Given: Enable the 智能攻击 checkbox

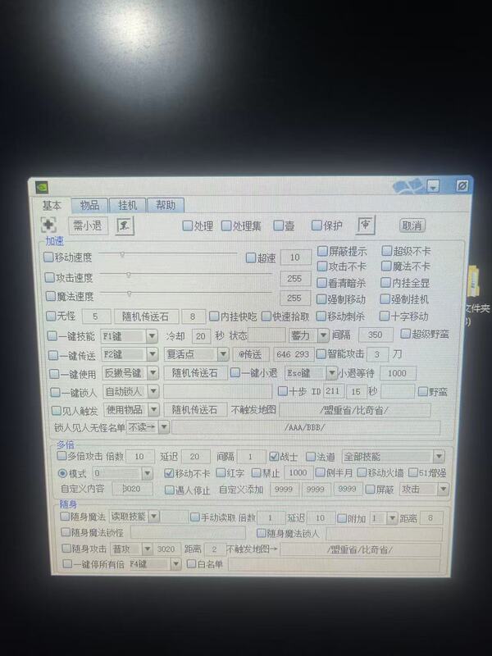Looking at the screenshot, I should 321,354.
